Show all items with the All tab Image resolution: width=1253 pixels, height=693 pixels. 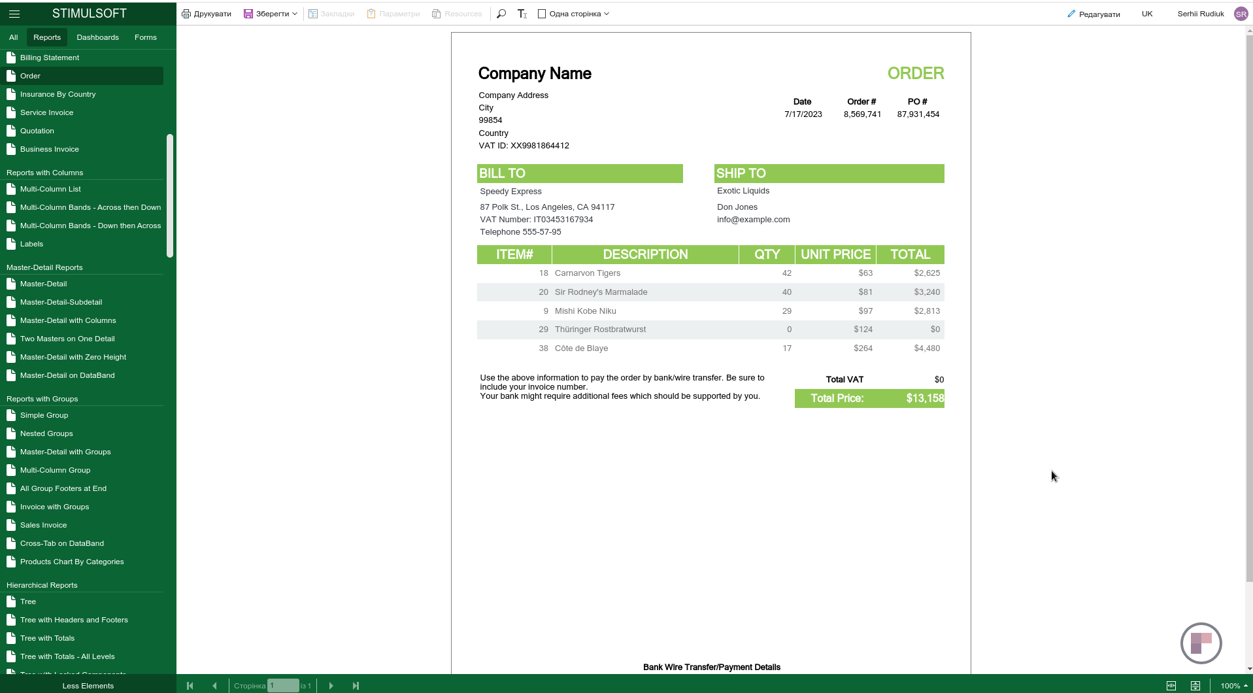pyautogui.click(x=13, y=37)
